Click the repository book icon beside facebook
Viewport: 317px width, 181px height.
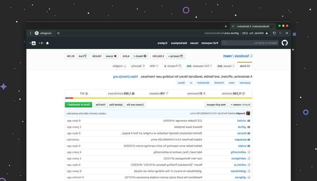click(x=251, y=56)
